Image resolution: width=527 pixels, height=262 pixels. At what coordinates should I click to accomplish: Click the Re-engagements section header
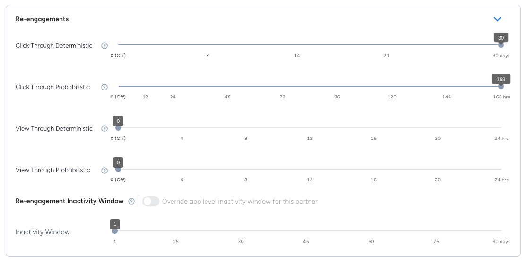click(x=42, y=19)
